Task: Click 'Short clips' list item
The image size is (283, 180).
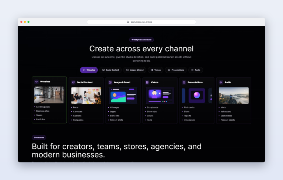Action: (x=152, y=112)
